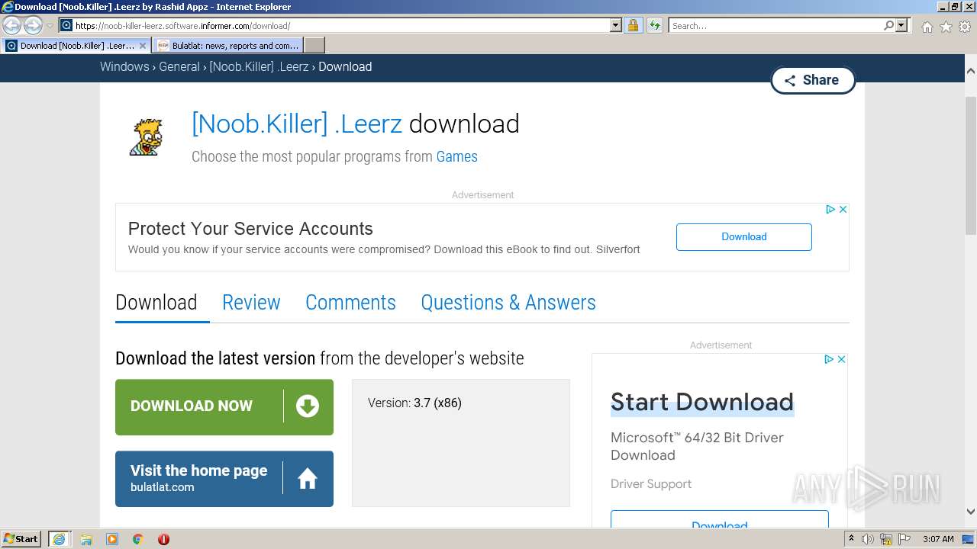Select the Download [Noob.Killer] .Leerz tab
This screenshot has height=549, width=977.
(x=76, y=46)
